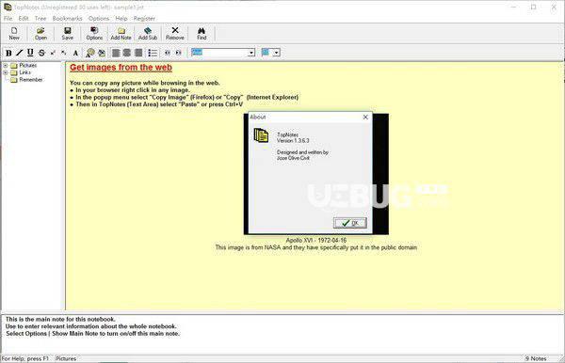Screen dimensions: 565x363
Task: Click the Add Note toolbar icon
Action: (x=121, y=34)
